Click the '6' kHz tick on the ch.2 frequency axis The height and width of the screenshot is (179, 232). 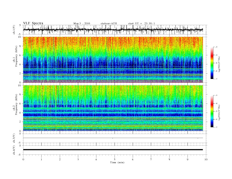click(20, 104)
